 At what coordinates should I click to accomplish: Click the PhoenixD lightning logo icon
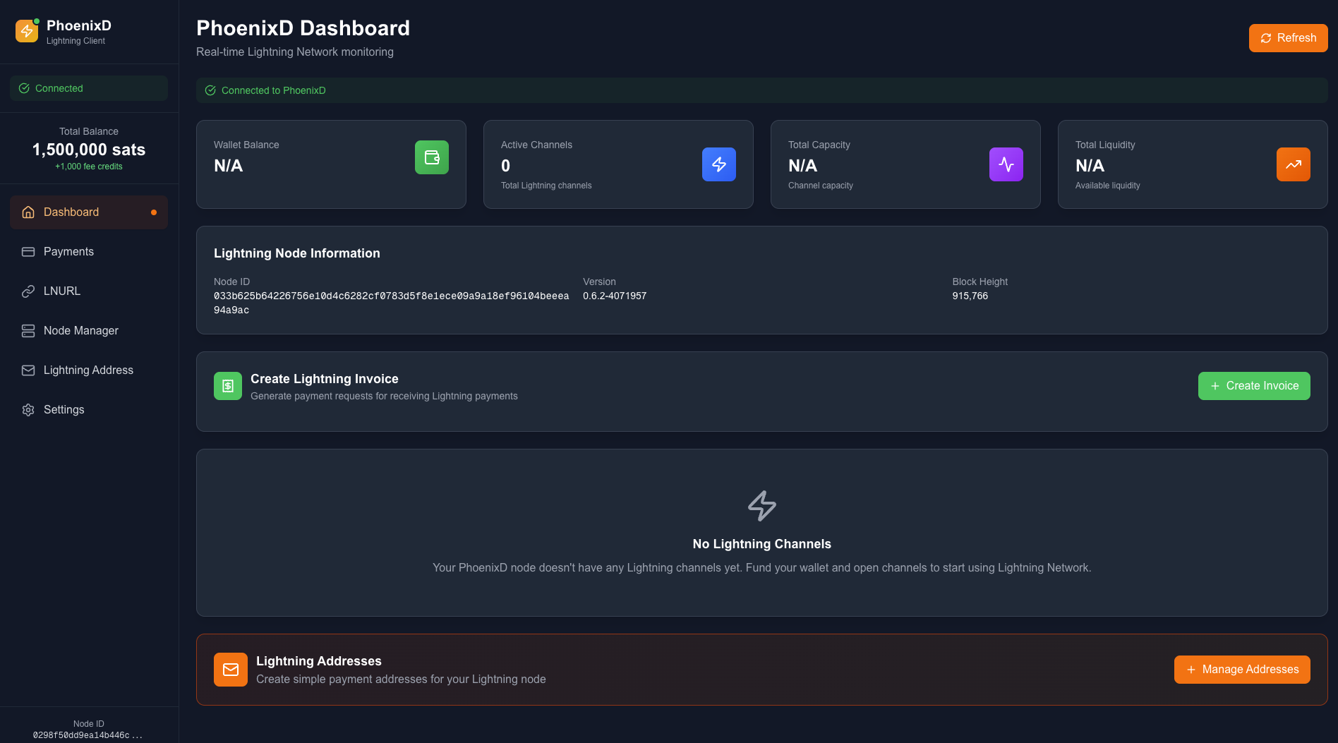[x=27, y=31]
